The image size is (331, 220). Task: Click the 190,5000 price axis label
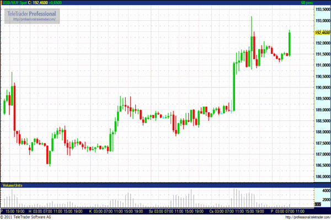click(323, 76)
